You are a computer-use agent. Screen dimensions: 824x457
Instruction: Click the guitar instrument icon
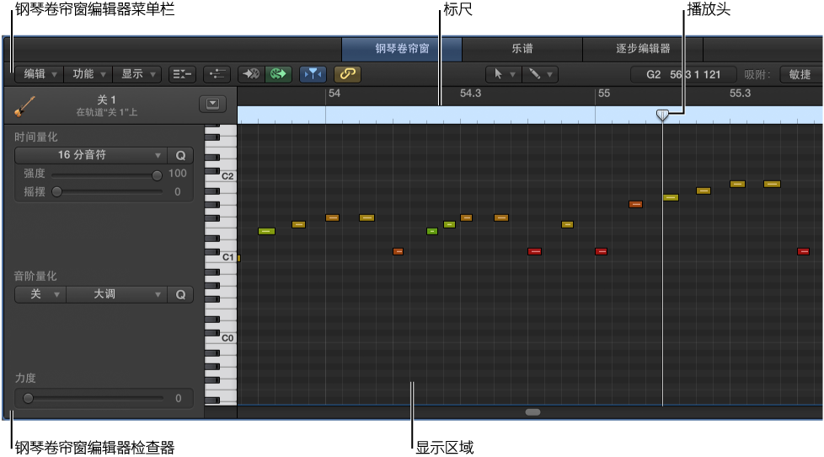click(24, 105)
